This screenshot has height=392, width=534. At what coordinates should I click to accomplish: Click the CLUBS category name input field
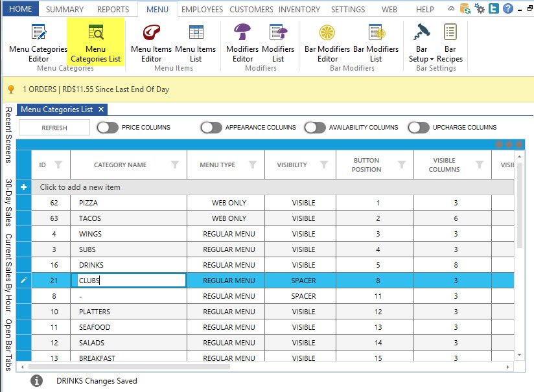(131, 281)
